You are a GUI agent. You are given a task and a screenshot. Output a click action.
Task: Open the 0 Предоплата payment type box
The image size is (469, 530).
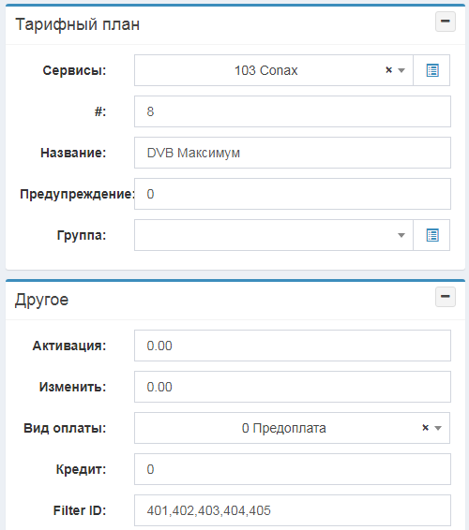click(292, 428)
